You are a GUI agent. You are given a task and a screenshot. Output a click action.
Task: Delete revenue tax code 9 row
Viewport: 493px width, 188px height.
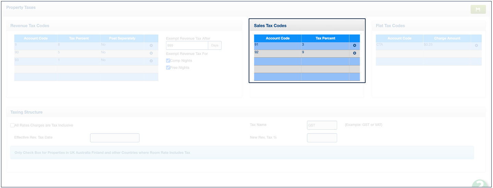151,45
